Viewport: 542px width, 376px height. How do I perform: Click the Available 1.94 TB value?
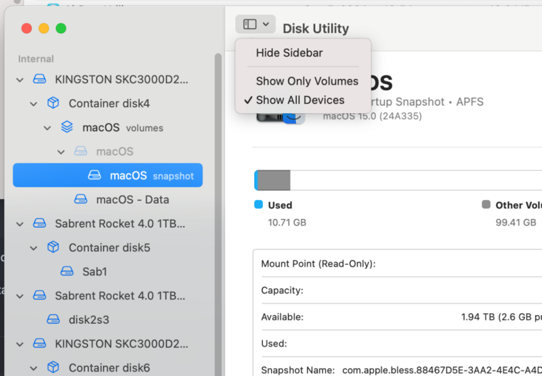point(501,317)
